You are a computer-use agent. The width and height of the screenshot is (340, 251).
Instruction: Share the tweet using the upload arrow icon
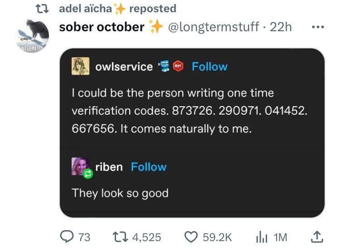[317, 237]
